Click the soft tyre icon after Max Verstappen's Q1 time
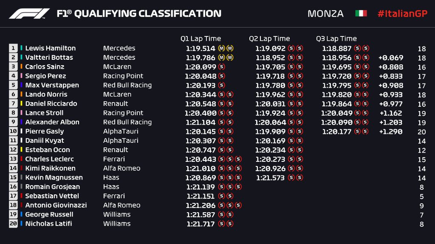The image size is (435, 244). [x=221, y=85]
